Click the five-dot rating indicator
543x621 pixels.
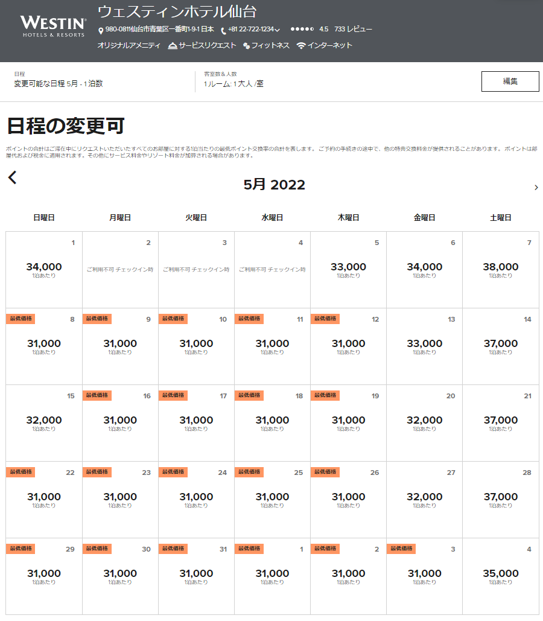(x=302, y=30)
